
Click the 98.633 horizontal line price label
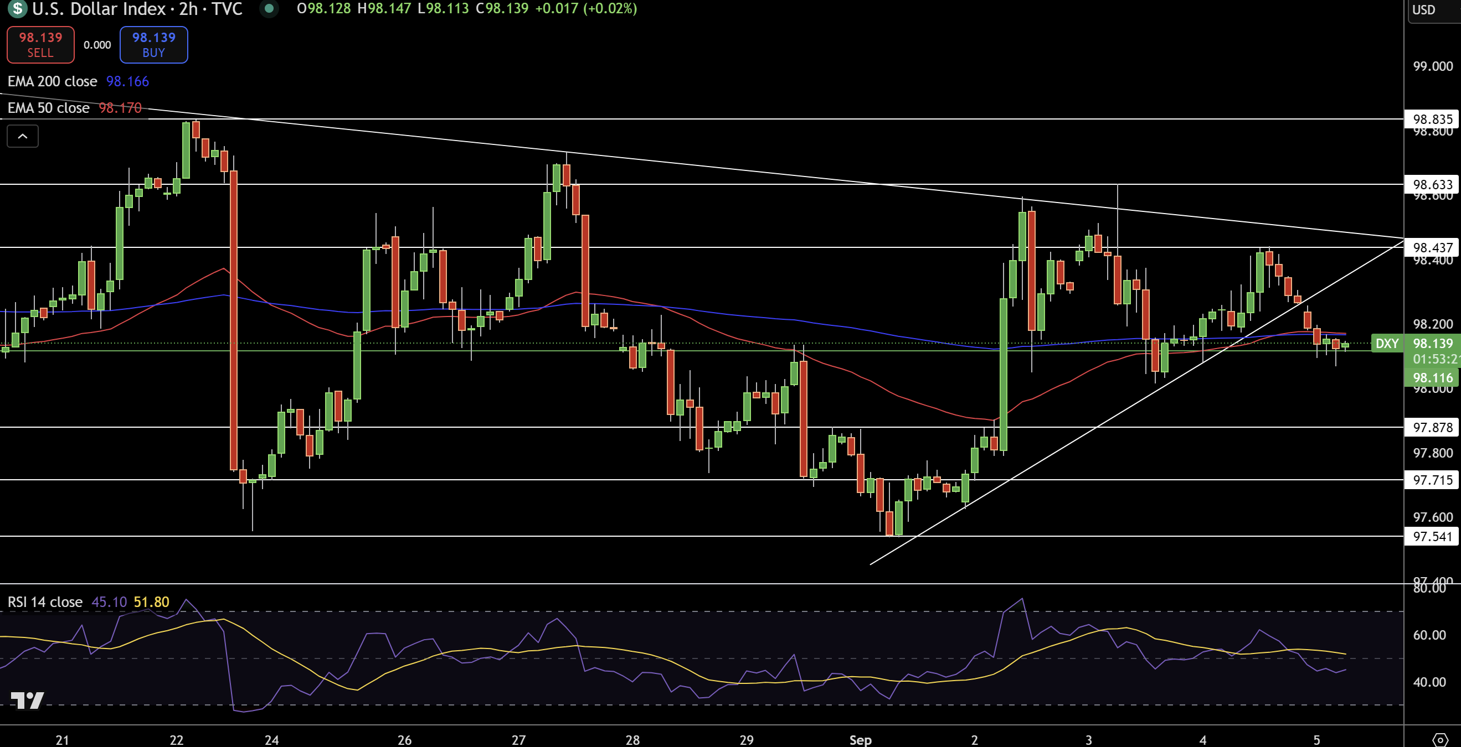1432,184
